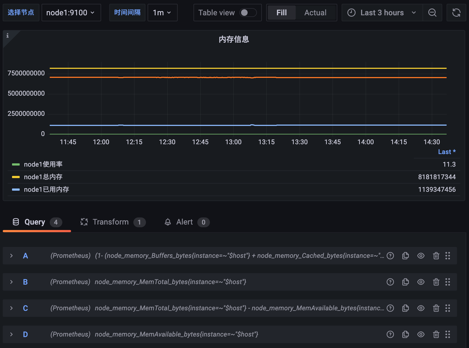Select the node1已用内存 legend label
Screen dimensions: 469x348
click(46, 189)
